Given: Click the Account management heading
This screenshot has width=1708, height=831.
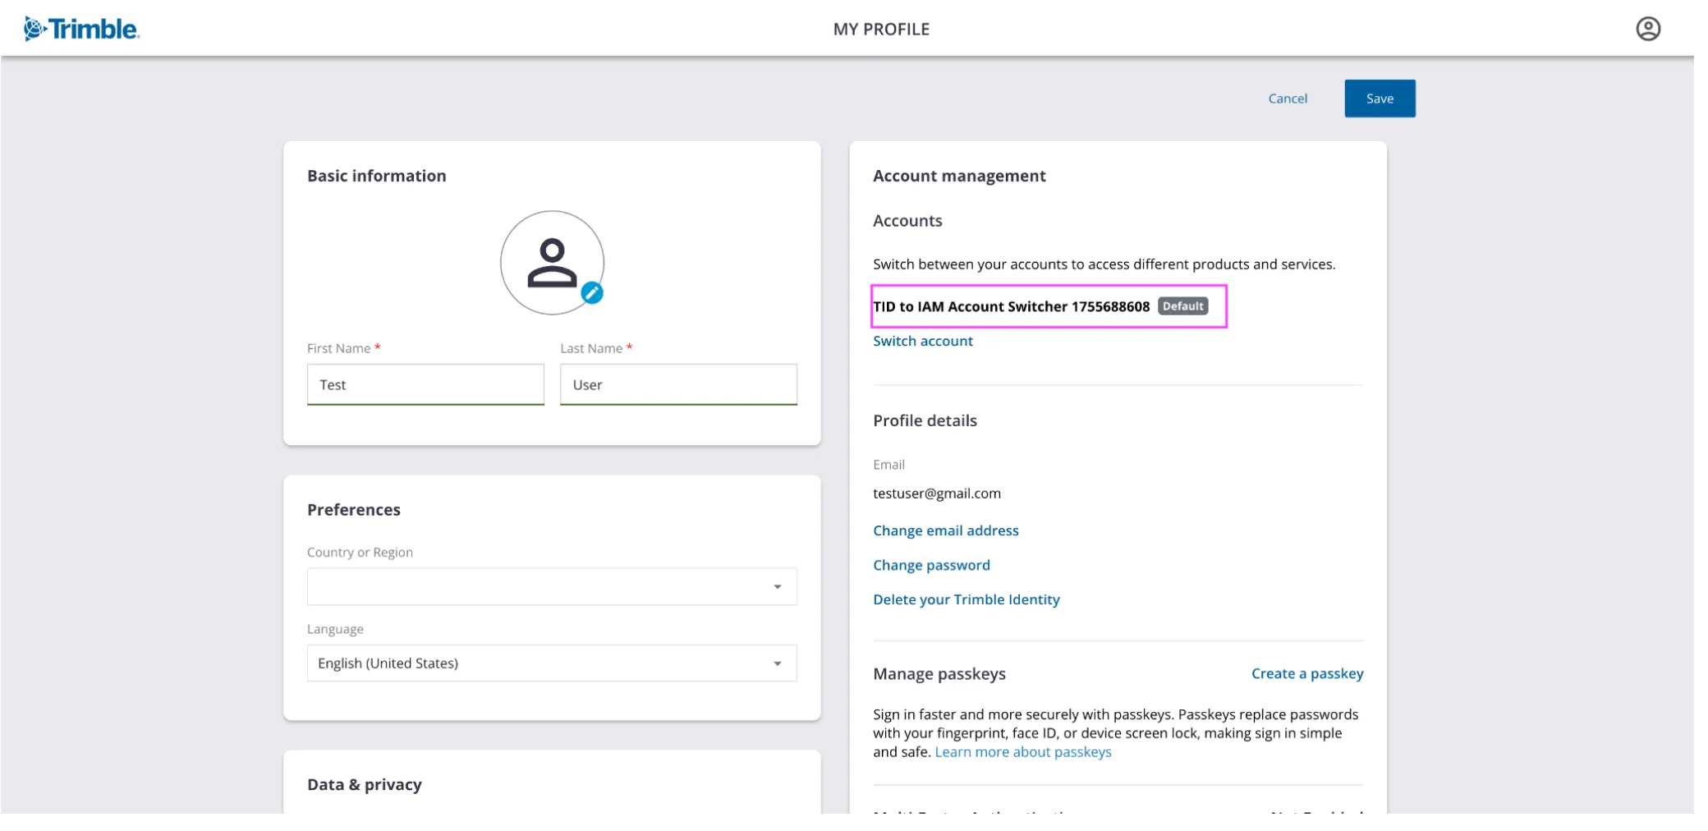Looking at the screenshot, I should coord(959,176).
